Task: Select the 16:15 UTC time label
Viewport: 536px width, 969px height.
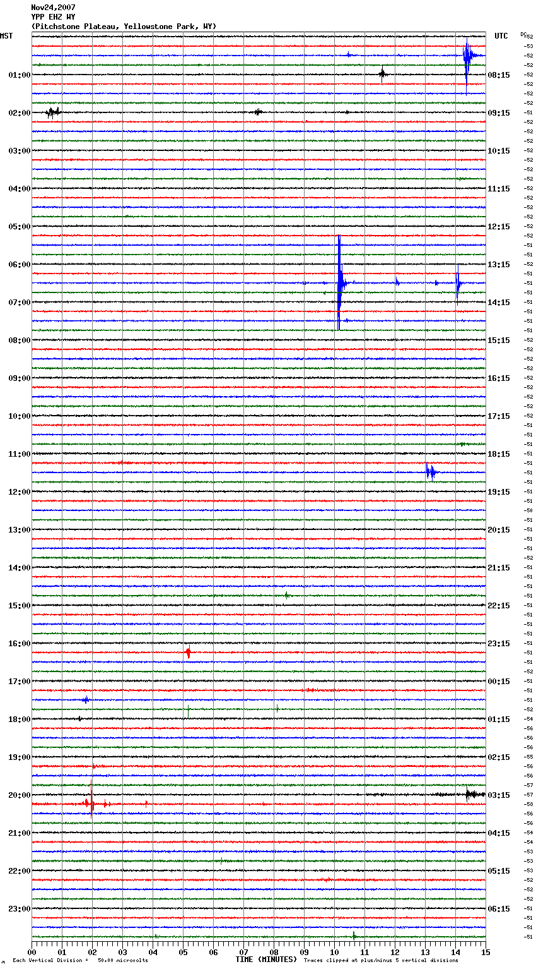Action: pos(499,378)
